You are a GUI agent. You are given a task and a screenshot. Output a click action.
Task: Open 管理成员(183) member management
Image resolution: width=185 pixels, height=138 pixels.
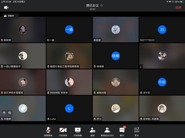[107, 132]
